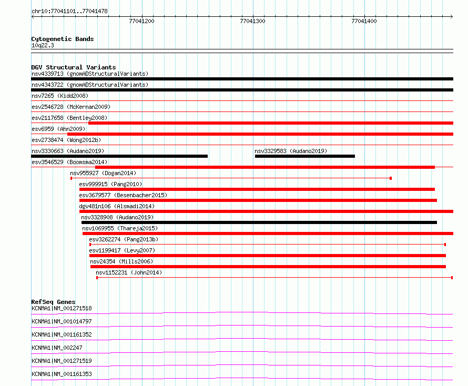Image resolution: width=468 pixels, height=386 pixels.
Task: Select transcript KCNMA1|NM_001161353 label
Action: pos(62,374)
